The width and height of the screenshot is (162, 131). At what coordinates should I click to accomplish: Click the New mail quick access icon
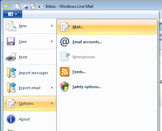[18, 6]
